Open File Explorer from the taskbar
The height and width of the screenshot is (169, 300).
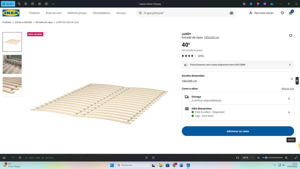(x=161, y=165)
